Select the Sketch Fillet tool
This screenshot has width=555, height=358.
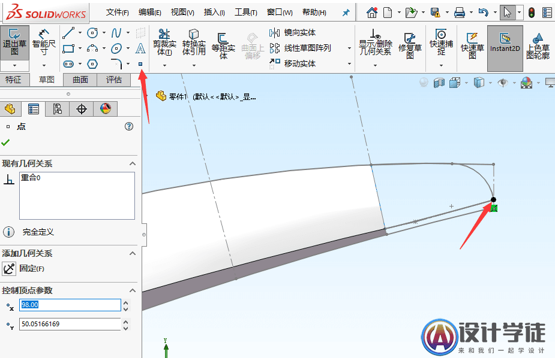pos(116,64)
